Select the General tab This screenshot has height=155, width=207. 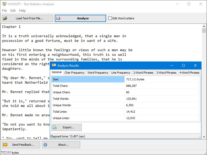[57, 73]
